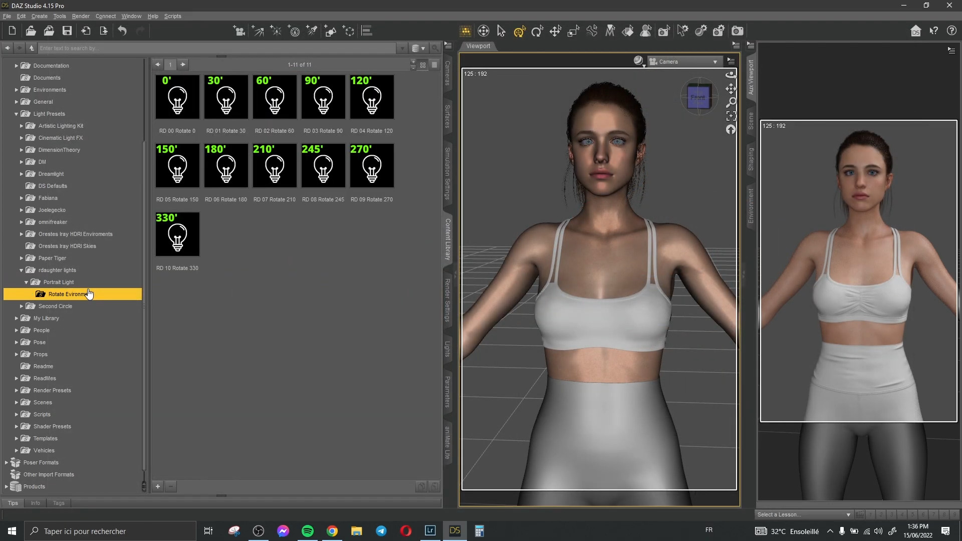Collapse the Light Presets folder
Screen dimensions: 962x541
(16, 114)
